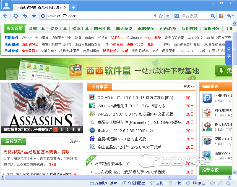This screenshot has height=187, width=237.
Task: Click the WPS2012 package icon
Action: point(92,114)
